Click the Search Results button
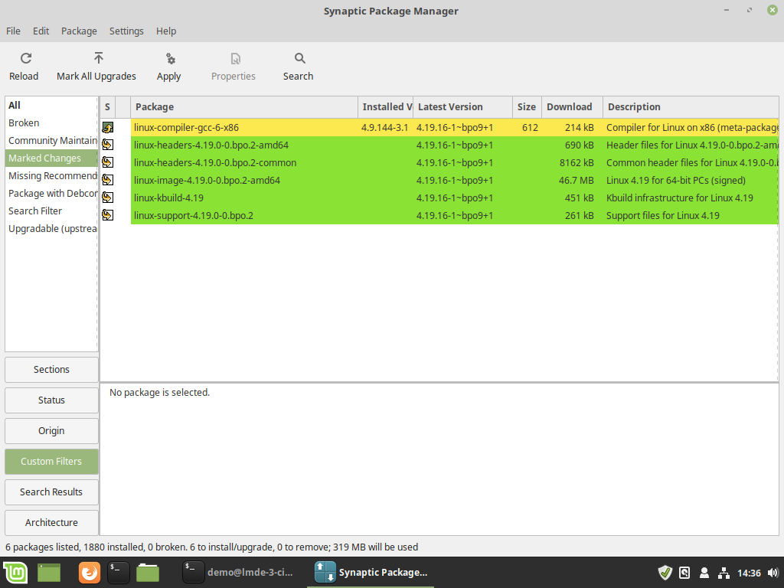This screenshot has width=784, height=588. coord(51,492)
